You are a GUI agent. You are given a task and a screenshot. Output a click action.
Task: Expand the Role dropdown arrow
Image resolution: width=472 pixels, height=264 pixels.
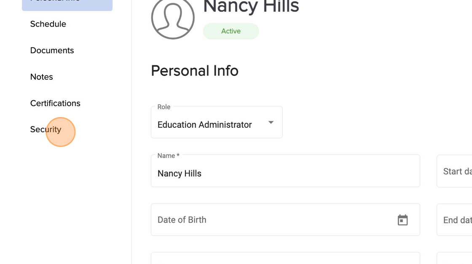pyautogui.click(x=271, y=123)
